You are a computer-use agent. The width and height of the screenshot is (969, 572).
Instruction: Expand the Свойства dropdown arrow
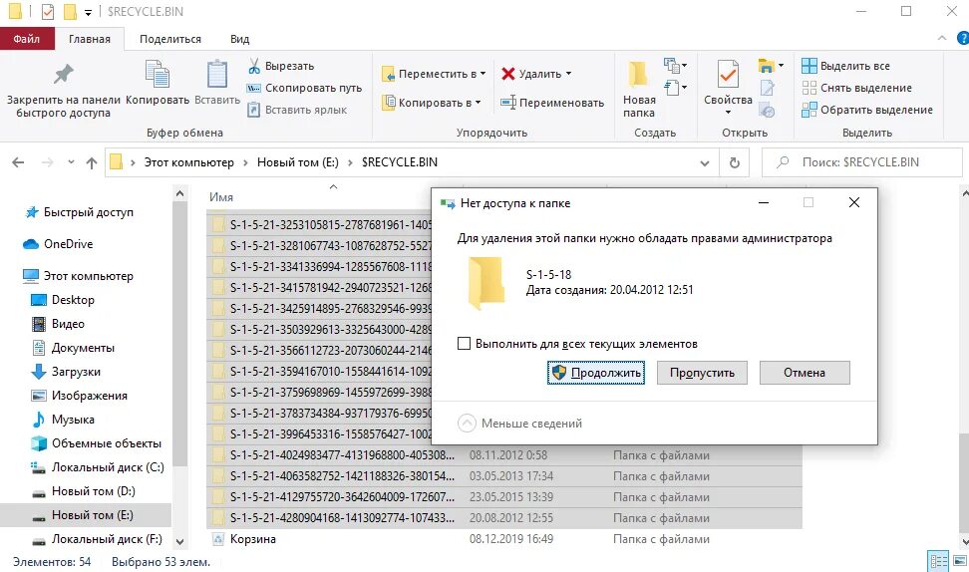coord(728,113)
